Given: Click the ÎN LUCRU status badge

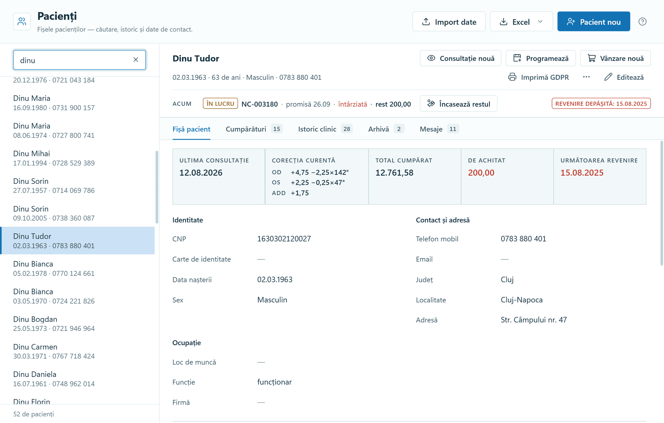Looking at the screenshot, I should pos(220,104).
